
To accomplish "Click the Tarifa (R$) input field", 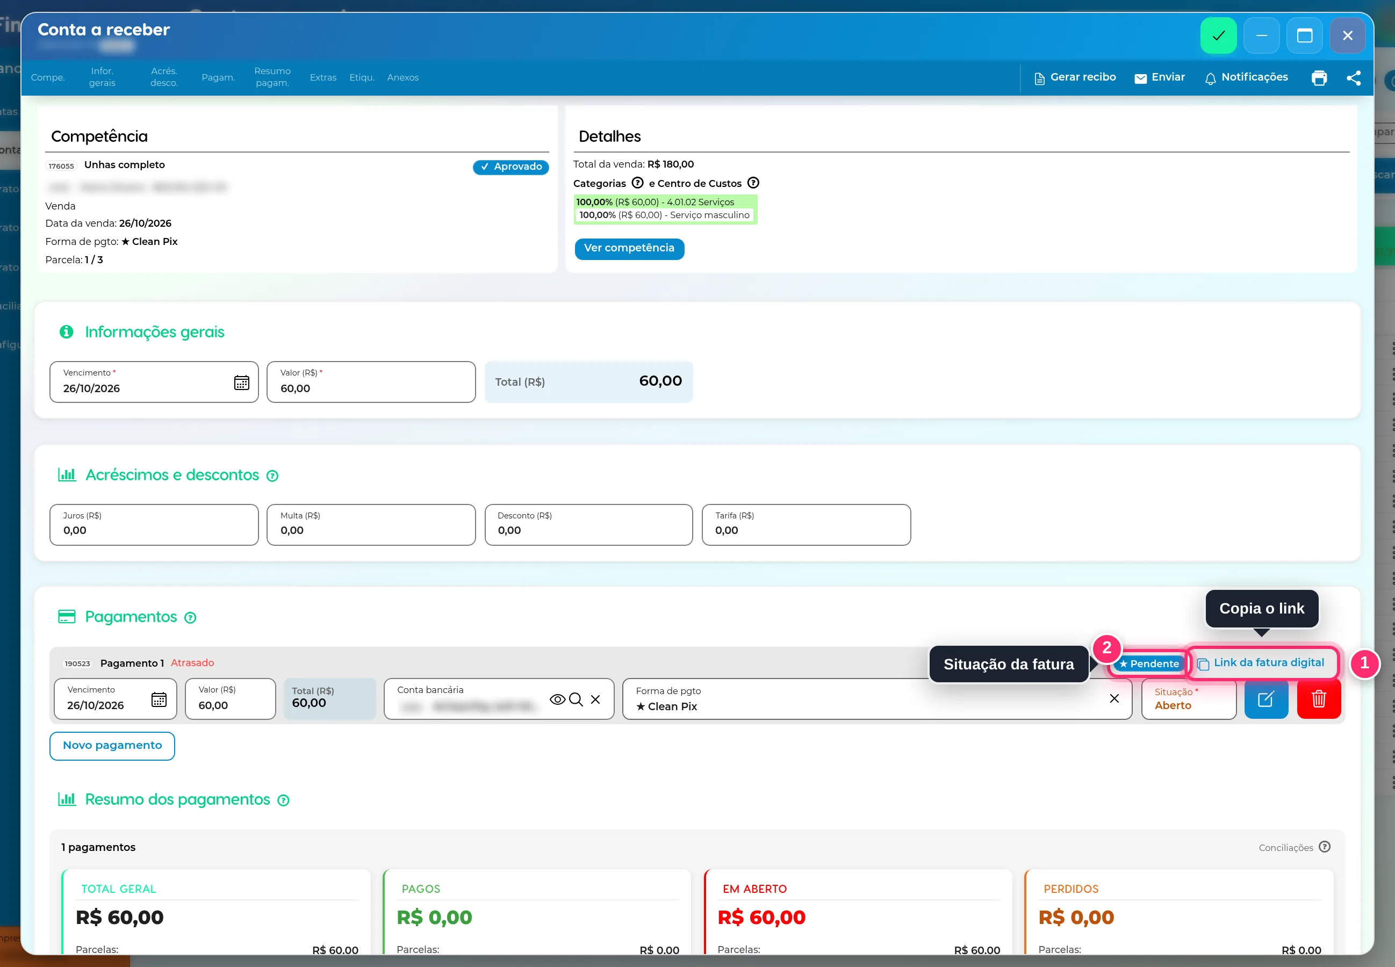I will point(806,525).
